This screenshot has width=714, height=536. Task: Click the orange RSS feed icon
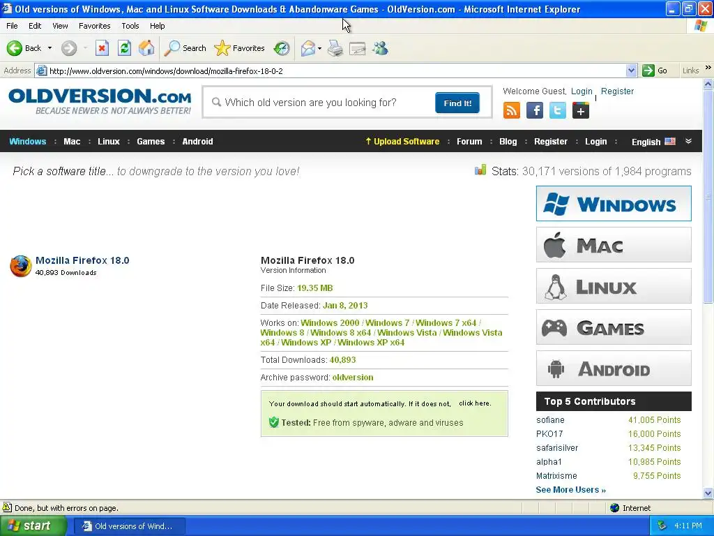pos(511,110)
